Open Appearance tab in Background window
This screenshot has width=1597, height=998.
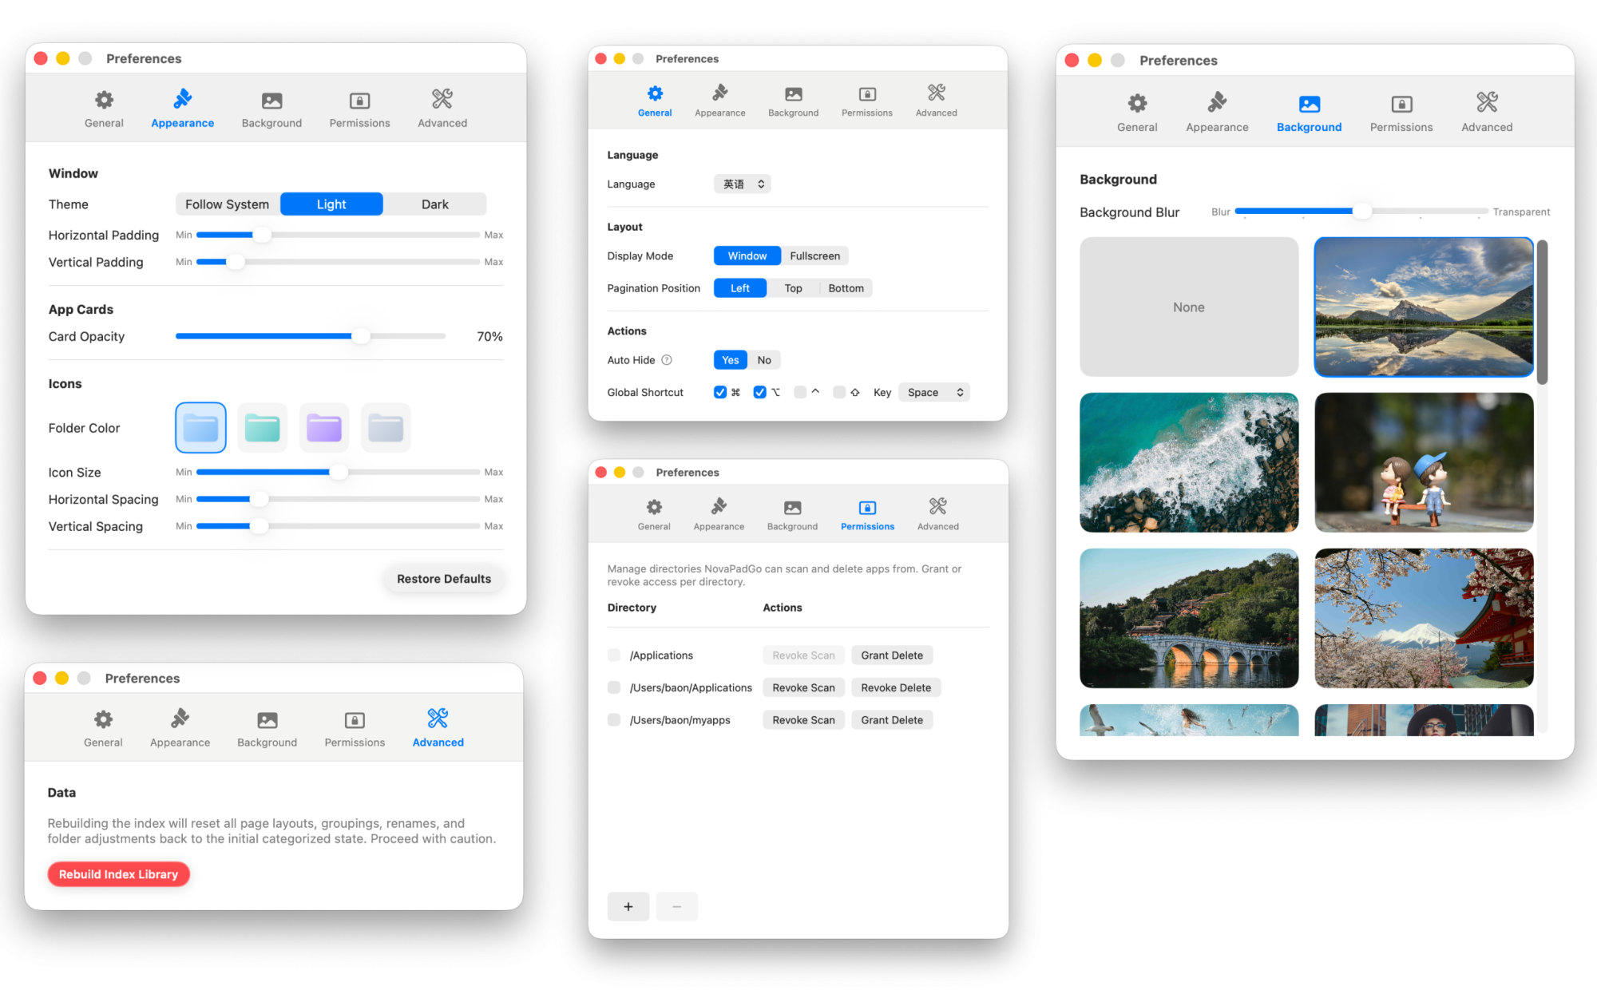pos(1217,112)
